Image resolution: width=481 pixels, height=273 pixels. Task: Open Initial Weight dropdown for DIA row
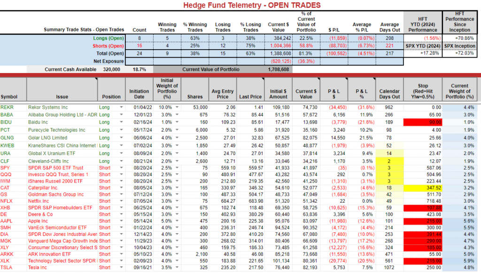(x=177, y=234)
